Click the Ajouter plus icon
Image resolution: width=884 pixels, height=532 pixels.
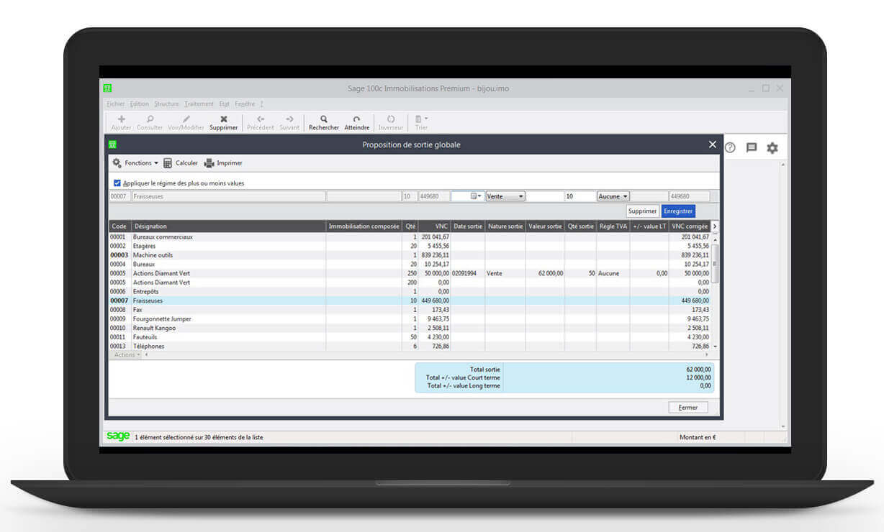pos(121,119)
